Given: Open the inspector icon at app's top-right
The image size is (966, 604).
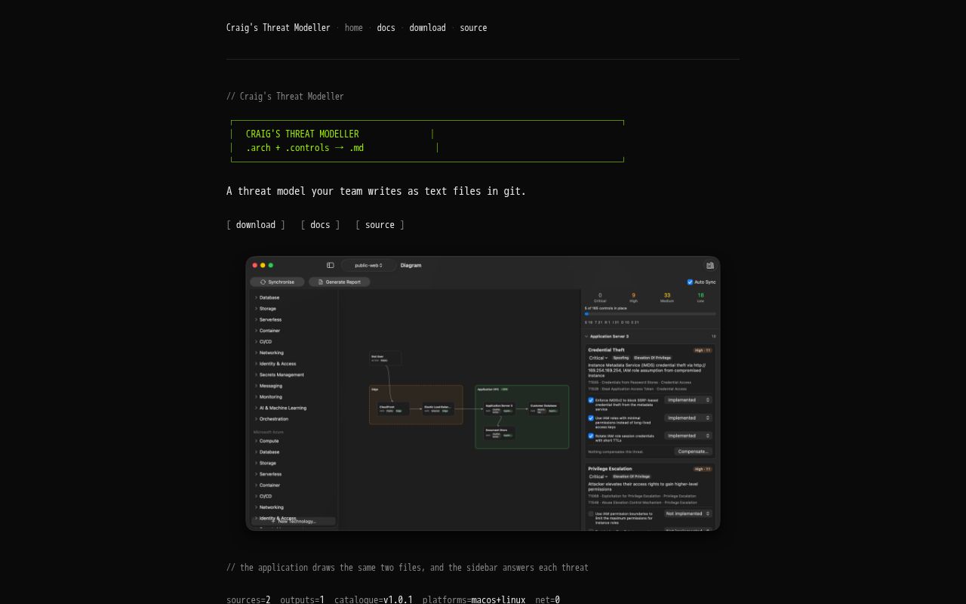Looking at the screenshot, I should (x=709, y=265).
